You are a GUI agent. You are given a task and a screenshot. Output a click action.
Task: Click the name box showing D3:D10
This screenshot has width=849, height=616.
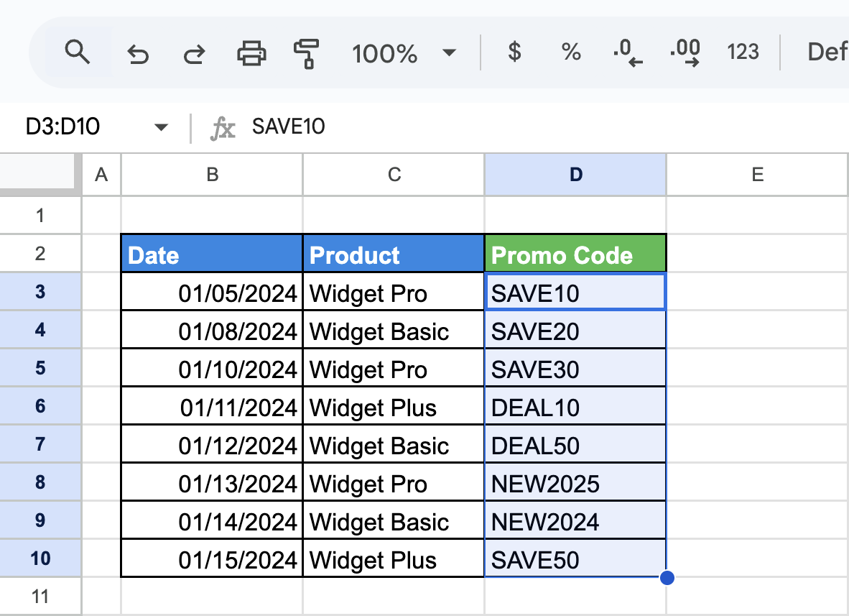(62, 127)
